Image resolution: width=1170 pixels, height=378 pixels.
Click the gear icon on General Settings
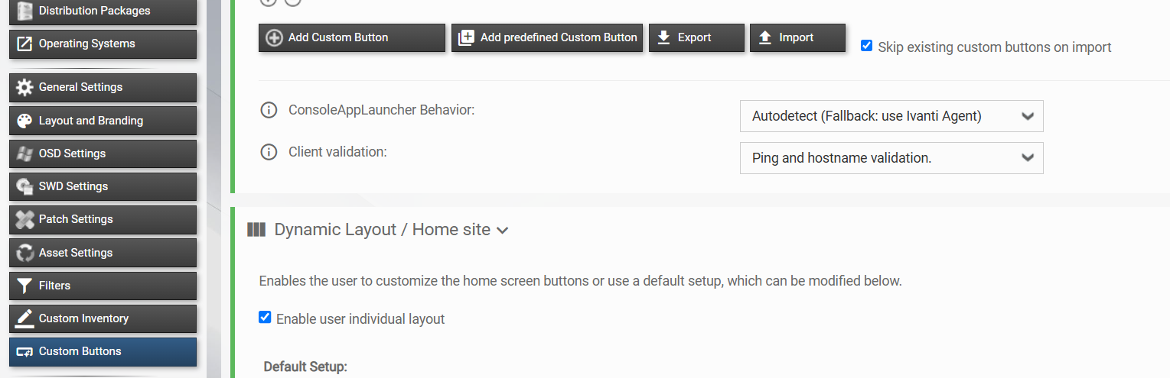coord(24,87)
